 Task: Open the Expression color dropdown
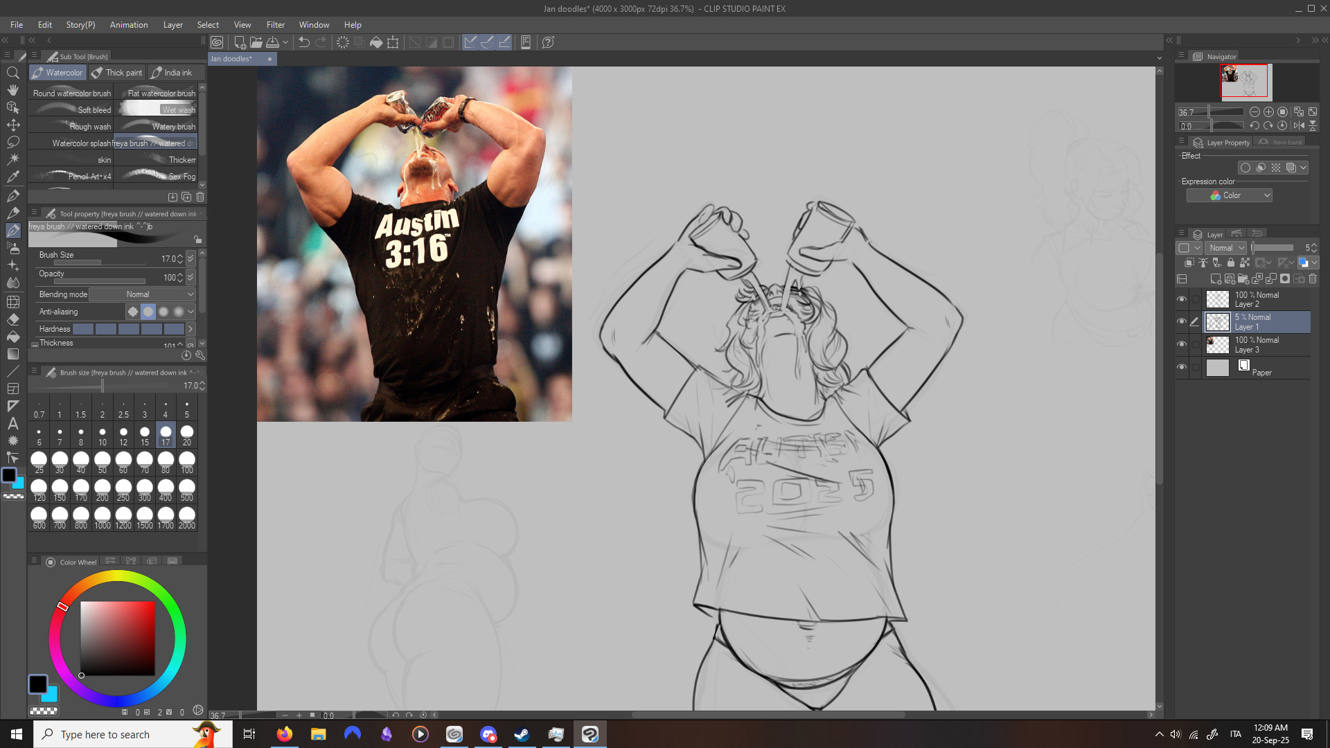(x=1229, y=195)
